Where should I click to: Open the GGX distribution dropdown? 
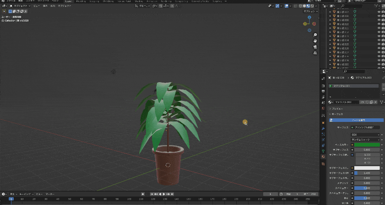tap(365, 135)
